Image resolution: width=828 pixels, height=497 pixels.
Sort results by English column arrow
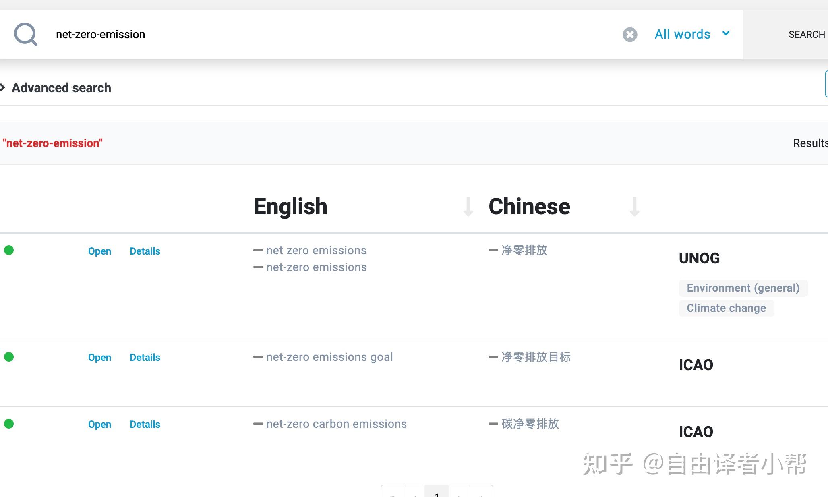[468, 207]
